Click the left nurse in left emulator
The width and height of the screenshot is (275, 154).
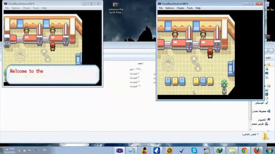(x=27, y=31)
